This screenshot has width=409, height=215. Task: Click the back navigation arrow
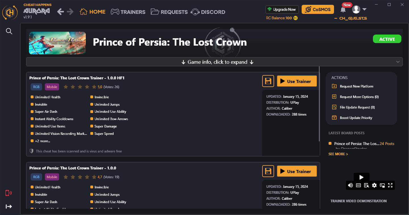60,12
